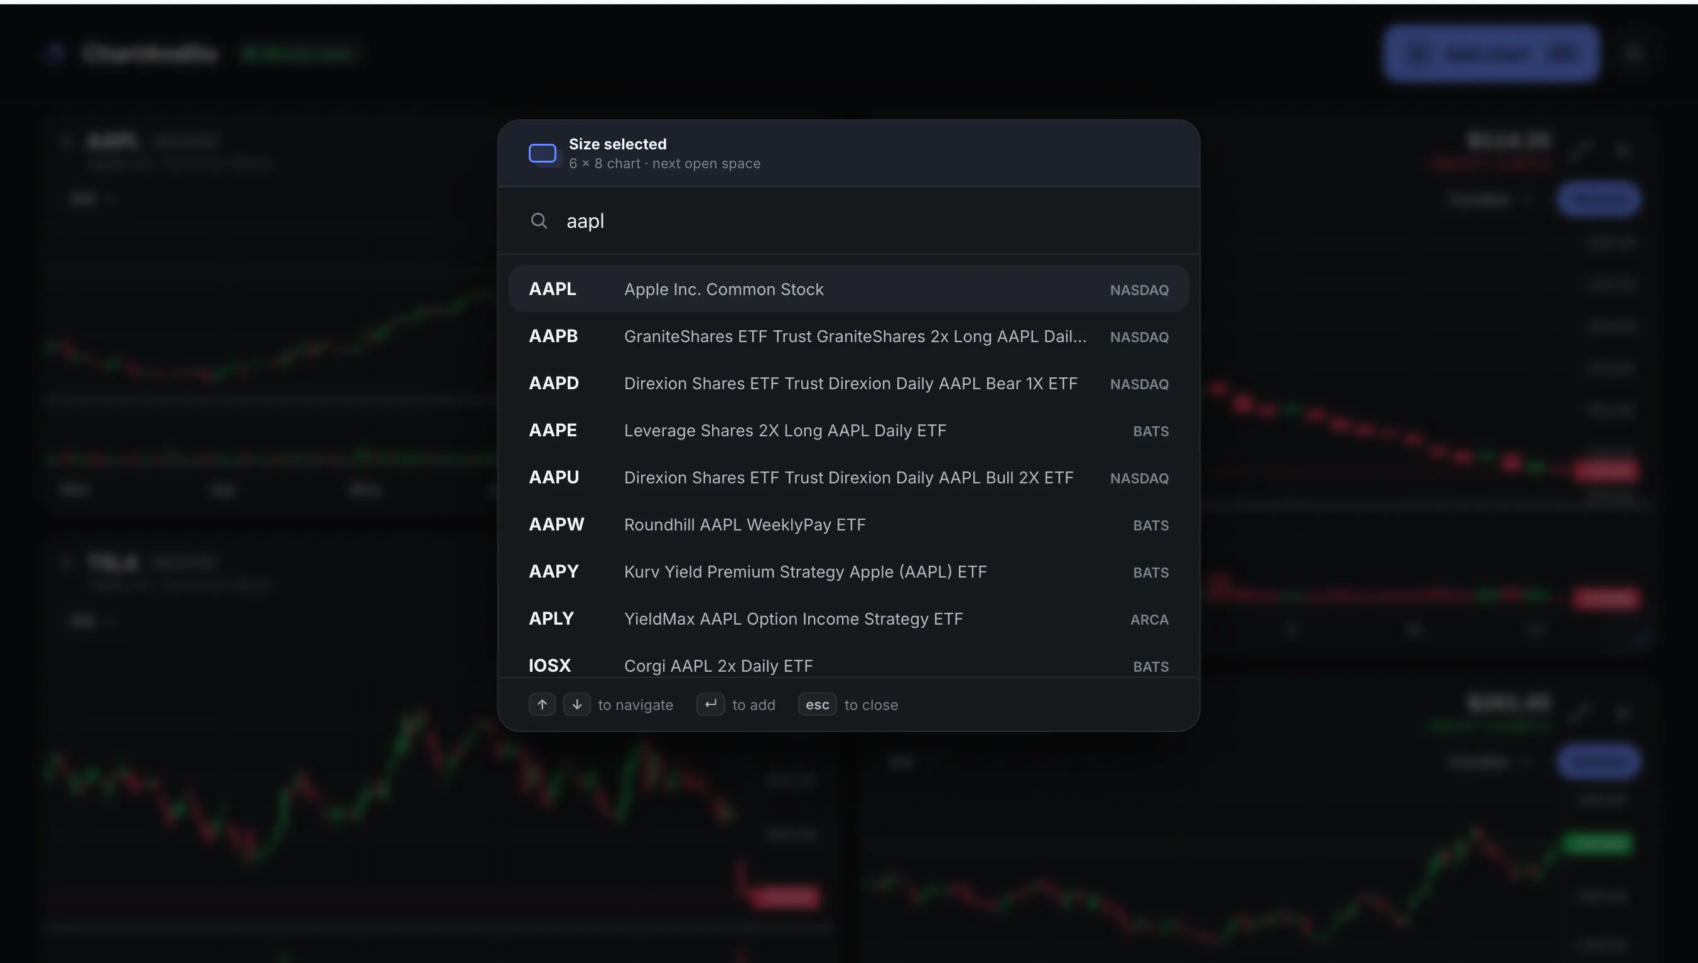Select AAPU Direxion Daily AAPL Bull result
1698x963 pixels.
(848, 477)
